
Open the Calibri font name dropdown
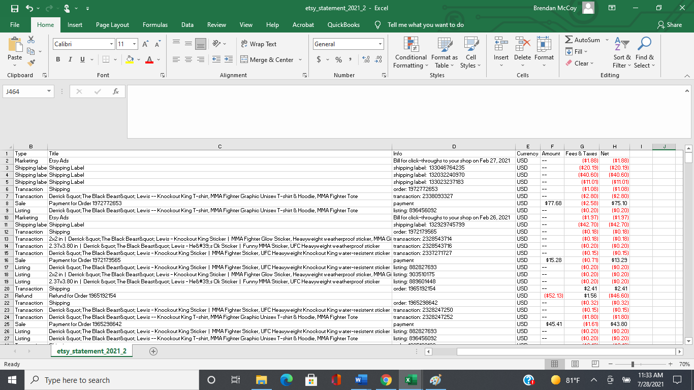pyautogui.click(x=111, y=44)
